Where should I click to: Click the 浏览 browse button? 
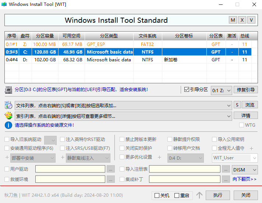click(x=249, y=105)
